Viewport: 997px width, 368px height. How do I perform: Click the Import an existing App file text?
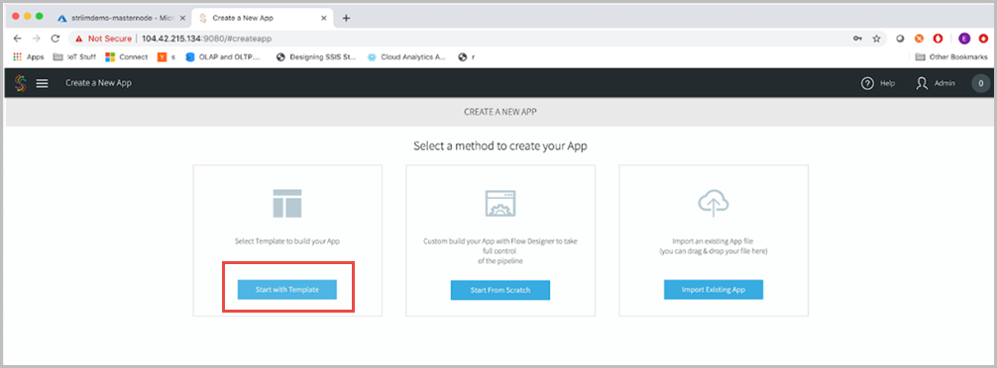pyautogui.click(x=714, y=241)
